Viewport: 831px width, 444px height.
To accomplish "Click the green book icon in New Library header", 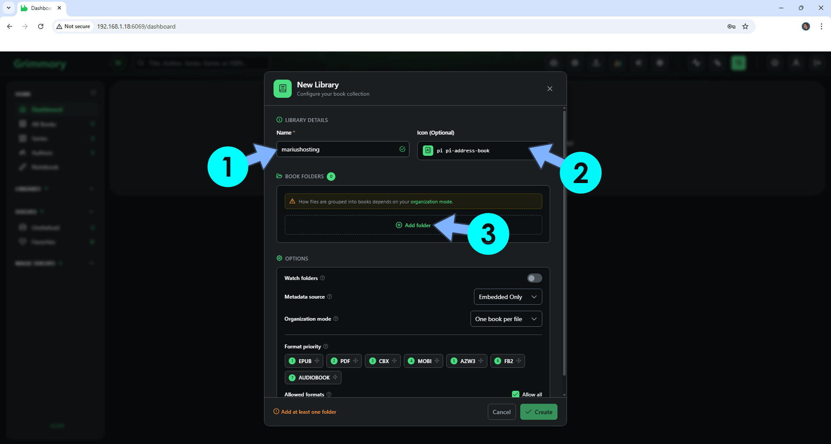I will coord(282,89).
